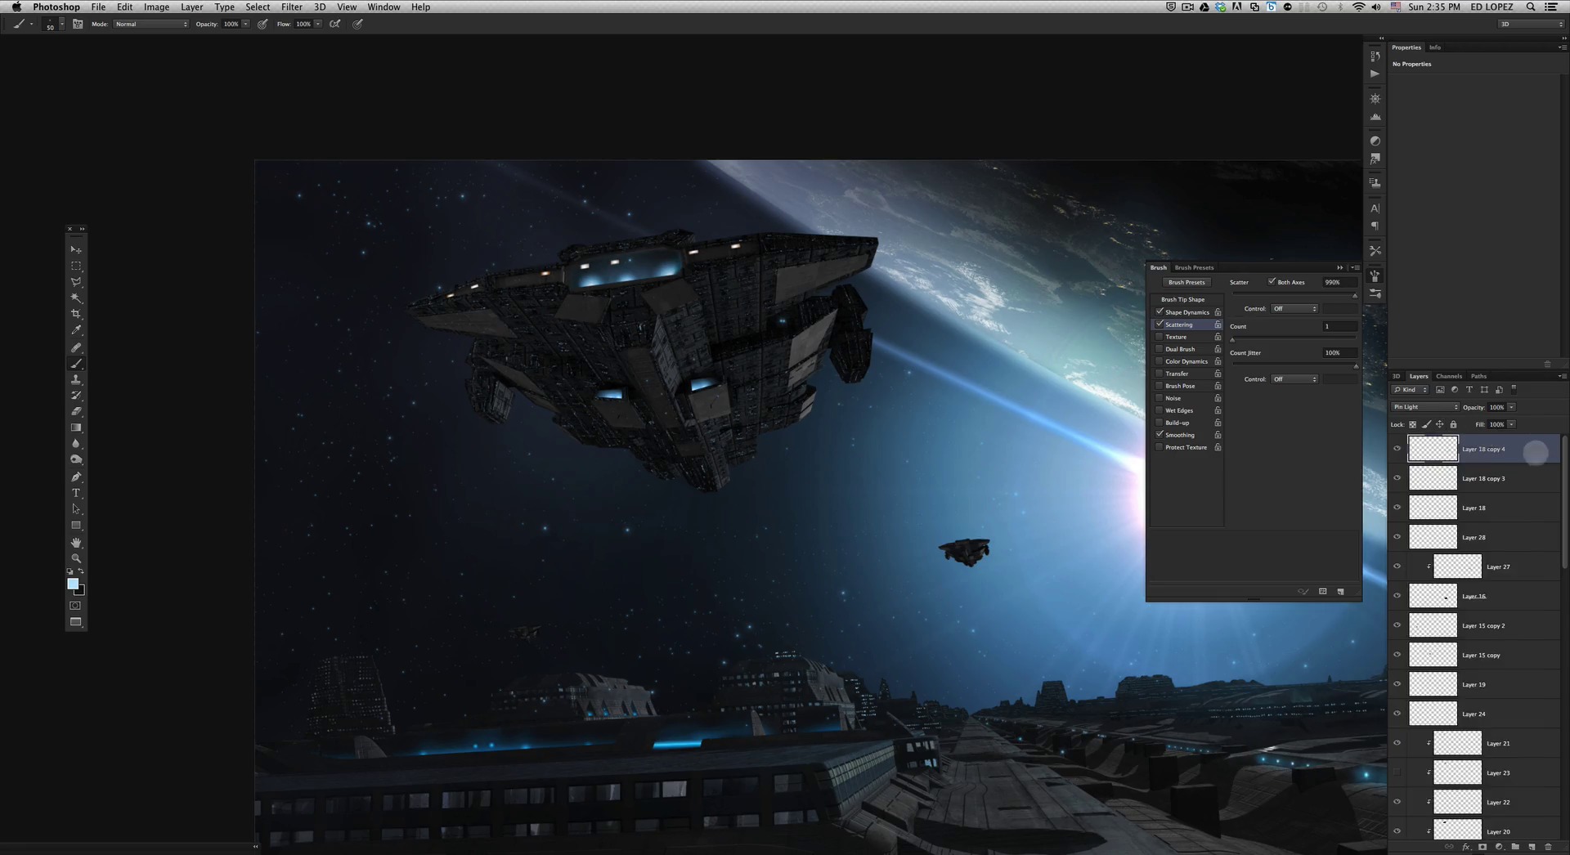Open the Filter menu
The width and height of the screenshot is (1570, 855).
pyautogui.click(x=292, y=7)
